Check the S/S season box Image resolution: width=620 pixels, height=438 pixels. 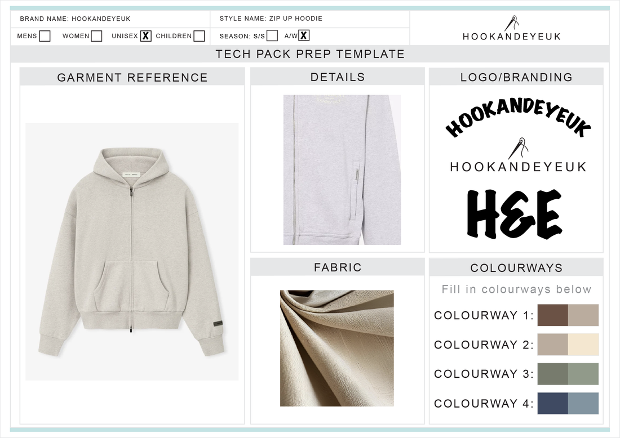(x=272, y=35)
